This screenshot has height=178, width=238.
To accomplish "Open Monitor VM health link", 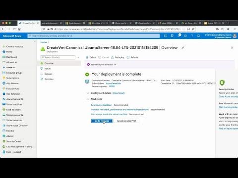I will [x=120, y=110].
